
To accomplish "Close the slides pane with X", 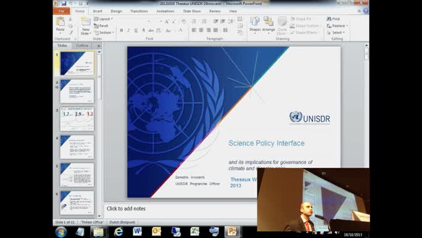I will tap(99, 46).
